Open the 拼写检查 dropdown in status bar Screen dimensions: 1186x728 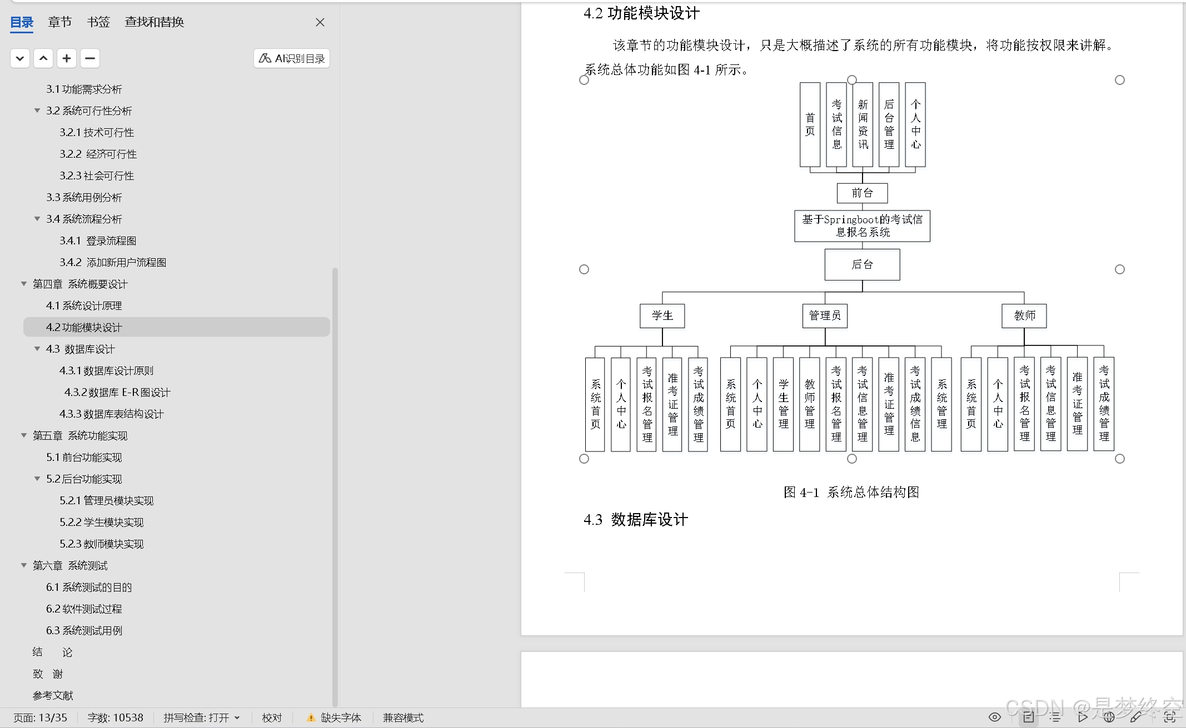(237, 717)
